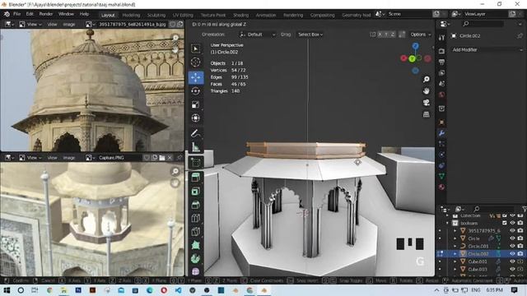Click the viewport pan hand icon
The height and width of the screenshot is (296, 527).
pyautogui.click(x=427, y=91)
